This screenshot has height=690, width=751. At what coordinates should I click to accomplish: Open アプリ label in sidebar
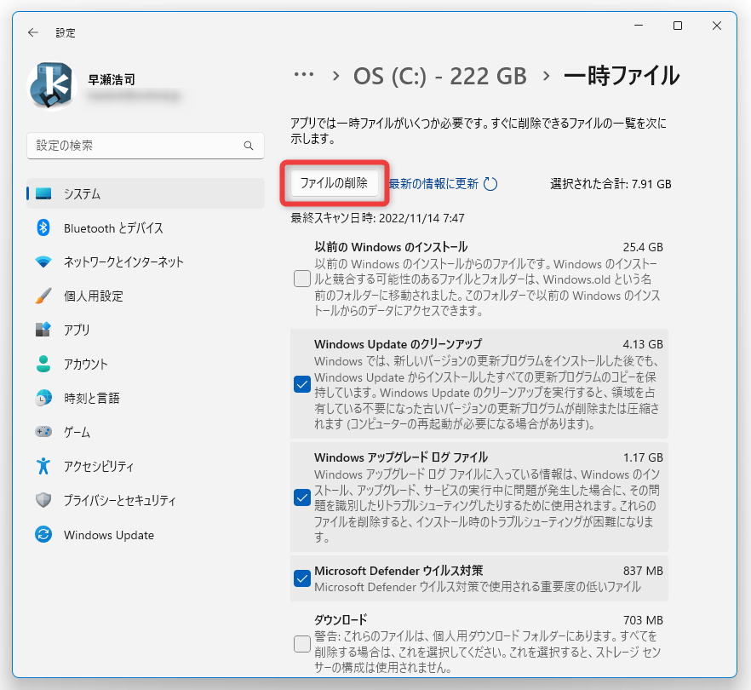(x=77, y=331)
